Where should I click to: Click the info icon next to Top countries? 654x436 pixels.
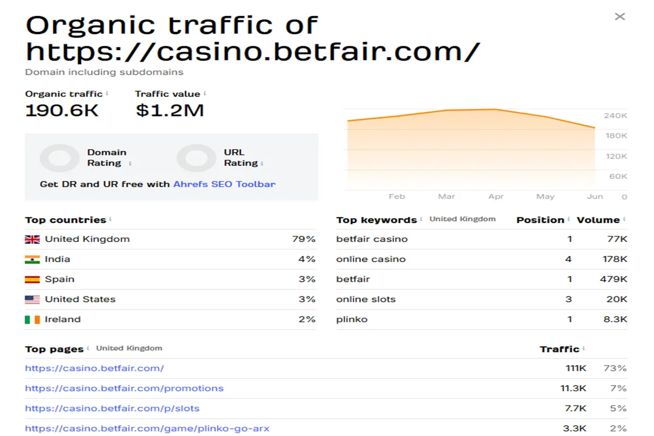click(x=110, y=220)
